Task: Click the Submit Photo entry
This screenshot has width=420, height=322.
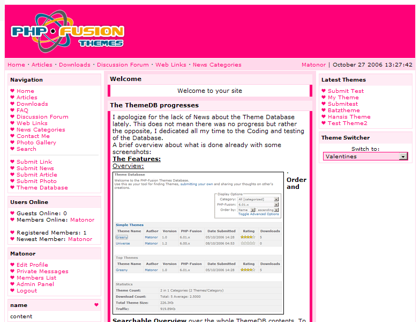Action: pos(36,181)
